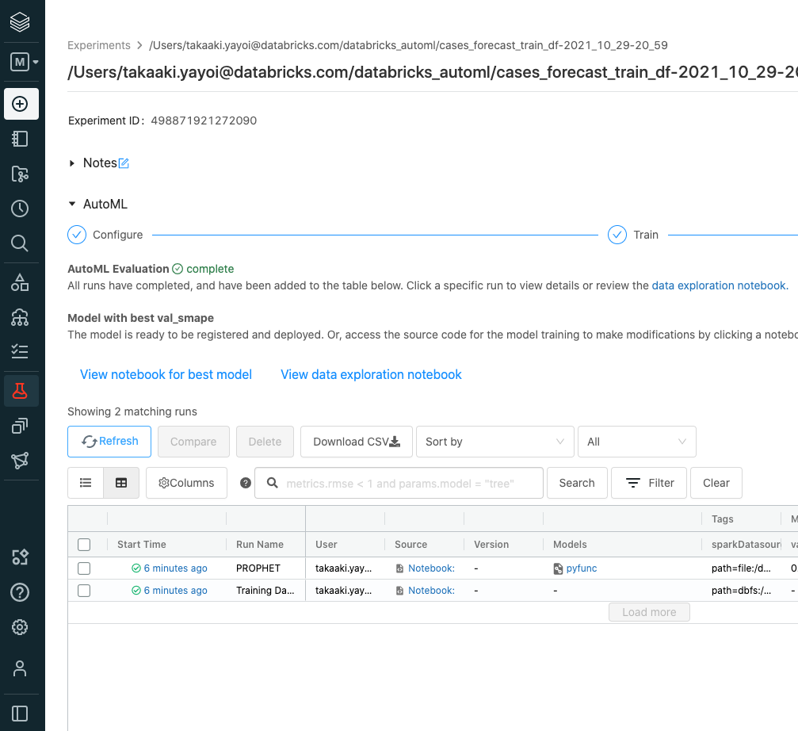The width and height of the screenshot is (798, 731).
Task: Open Search magnifier in sidebar
Action: (x=20, y=243)
